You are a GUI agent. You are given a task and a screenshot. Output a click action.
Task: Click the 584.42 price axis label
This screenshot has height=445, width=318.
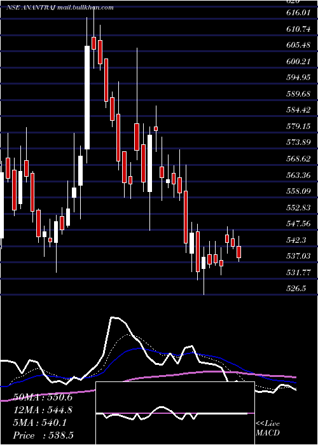click(299, 110)
